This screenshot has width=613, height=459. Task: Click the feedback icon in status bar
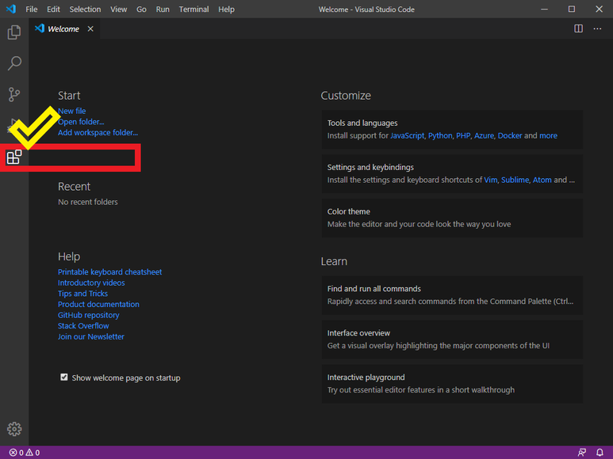pyautogui.click(x=582, y=453)
